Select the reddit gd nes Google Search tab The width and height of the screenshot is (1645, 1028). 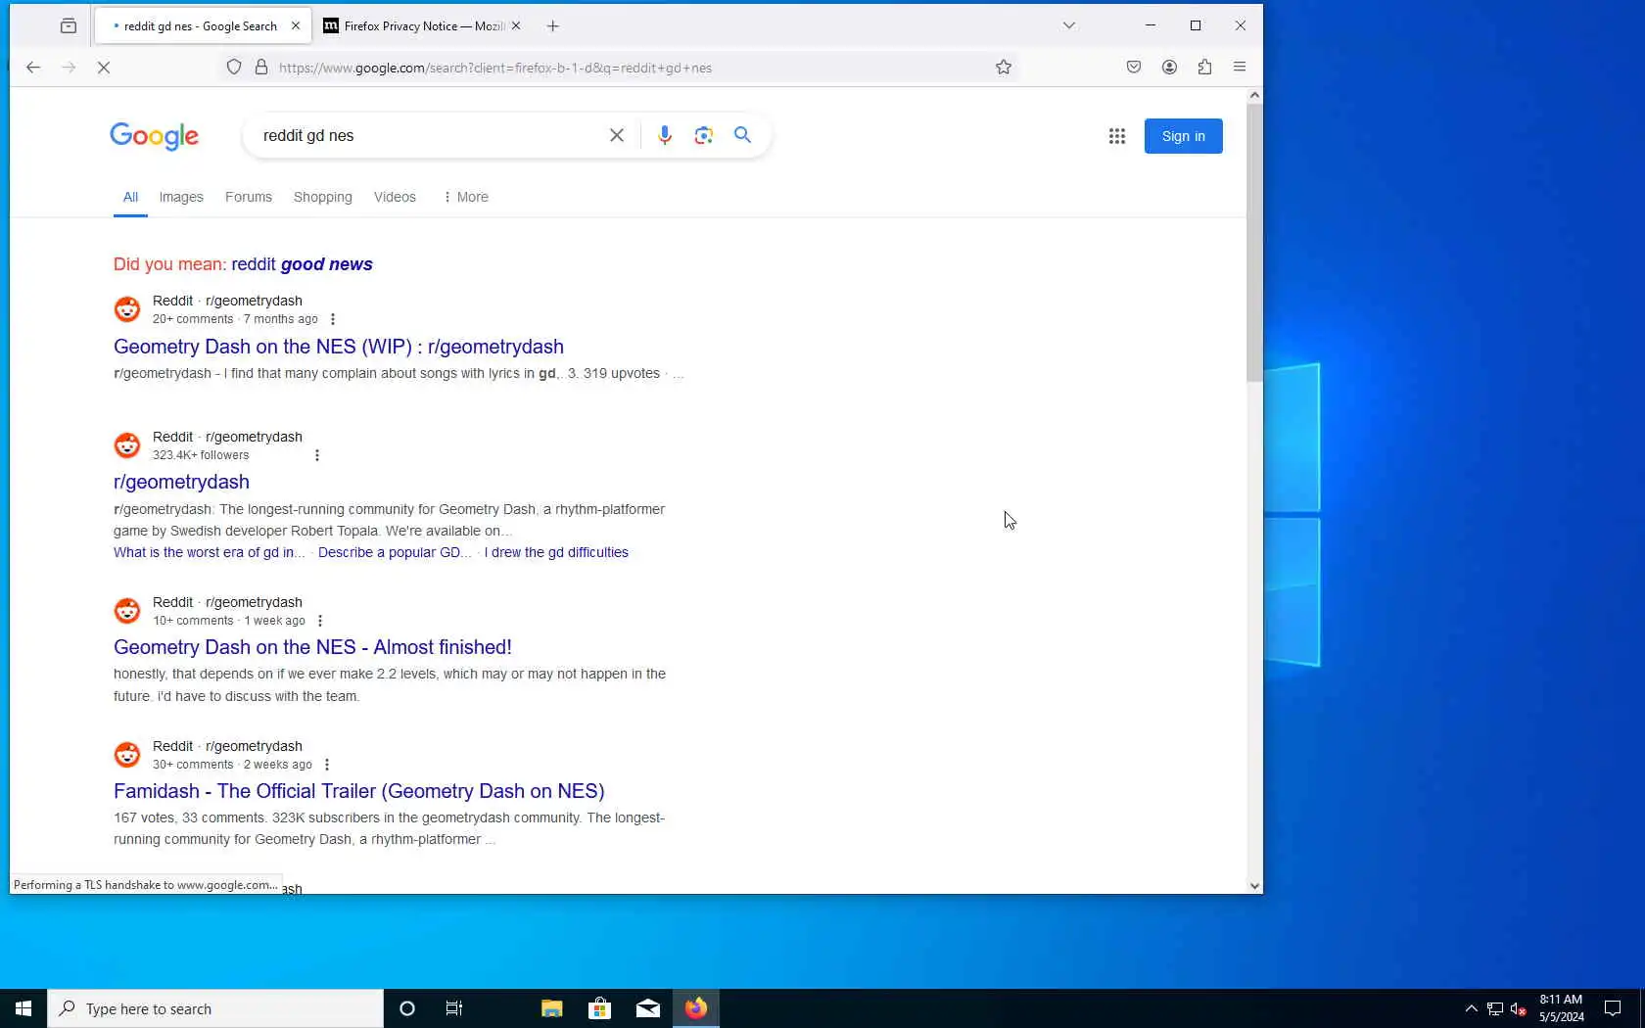coord(203,26)
